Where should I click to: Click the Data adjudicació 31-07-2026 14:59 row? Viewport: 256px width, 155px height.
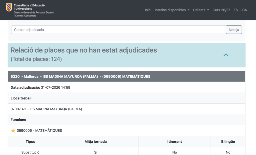(x=126, y=87)
